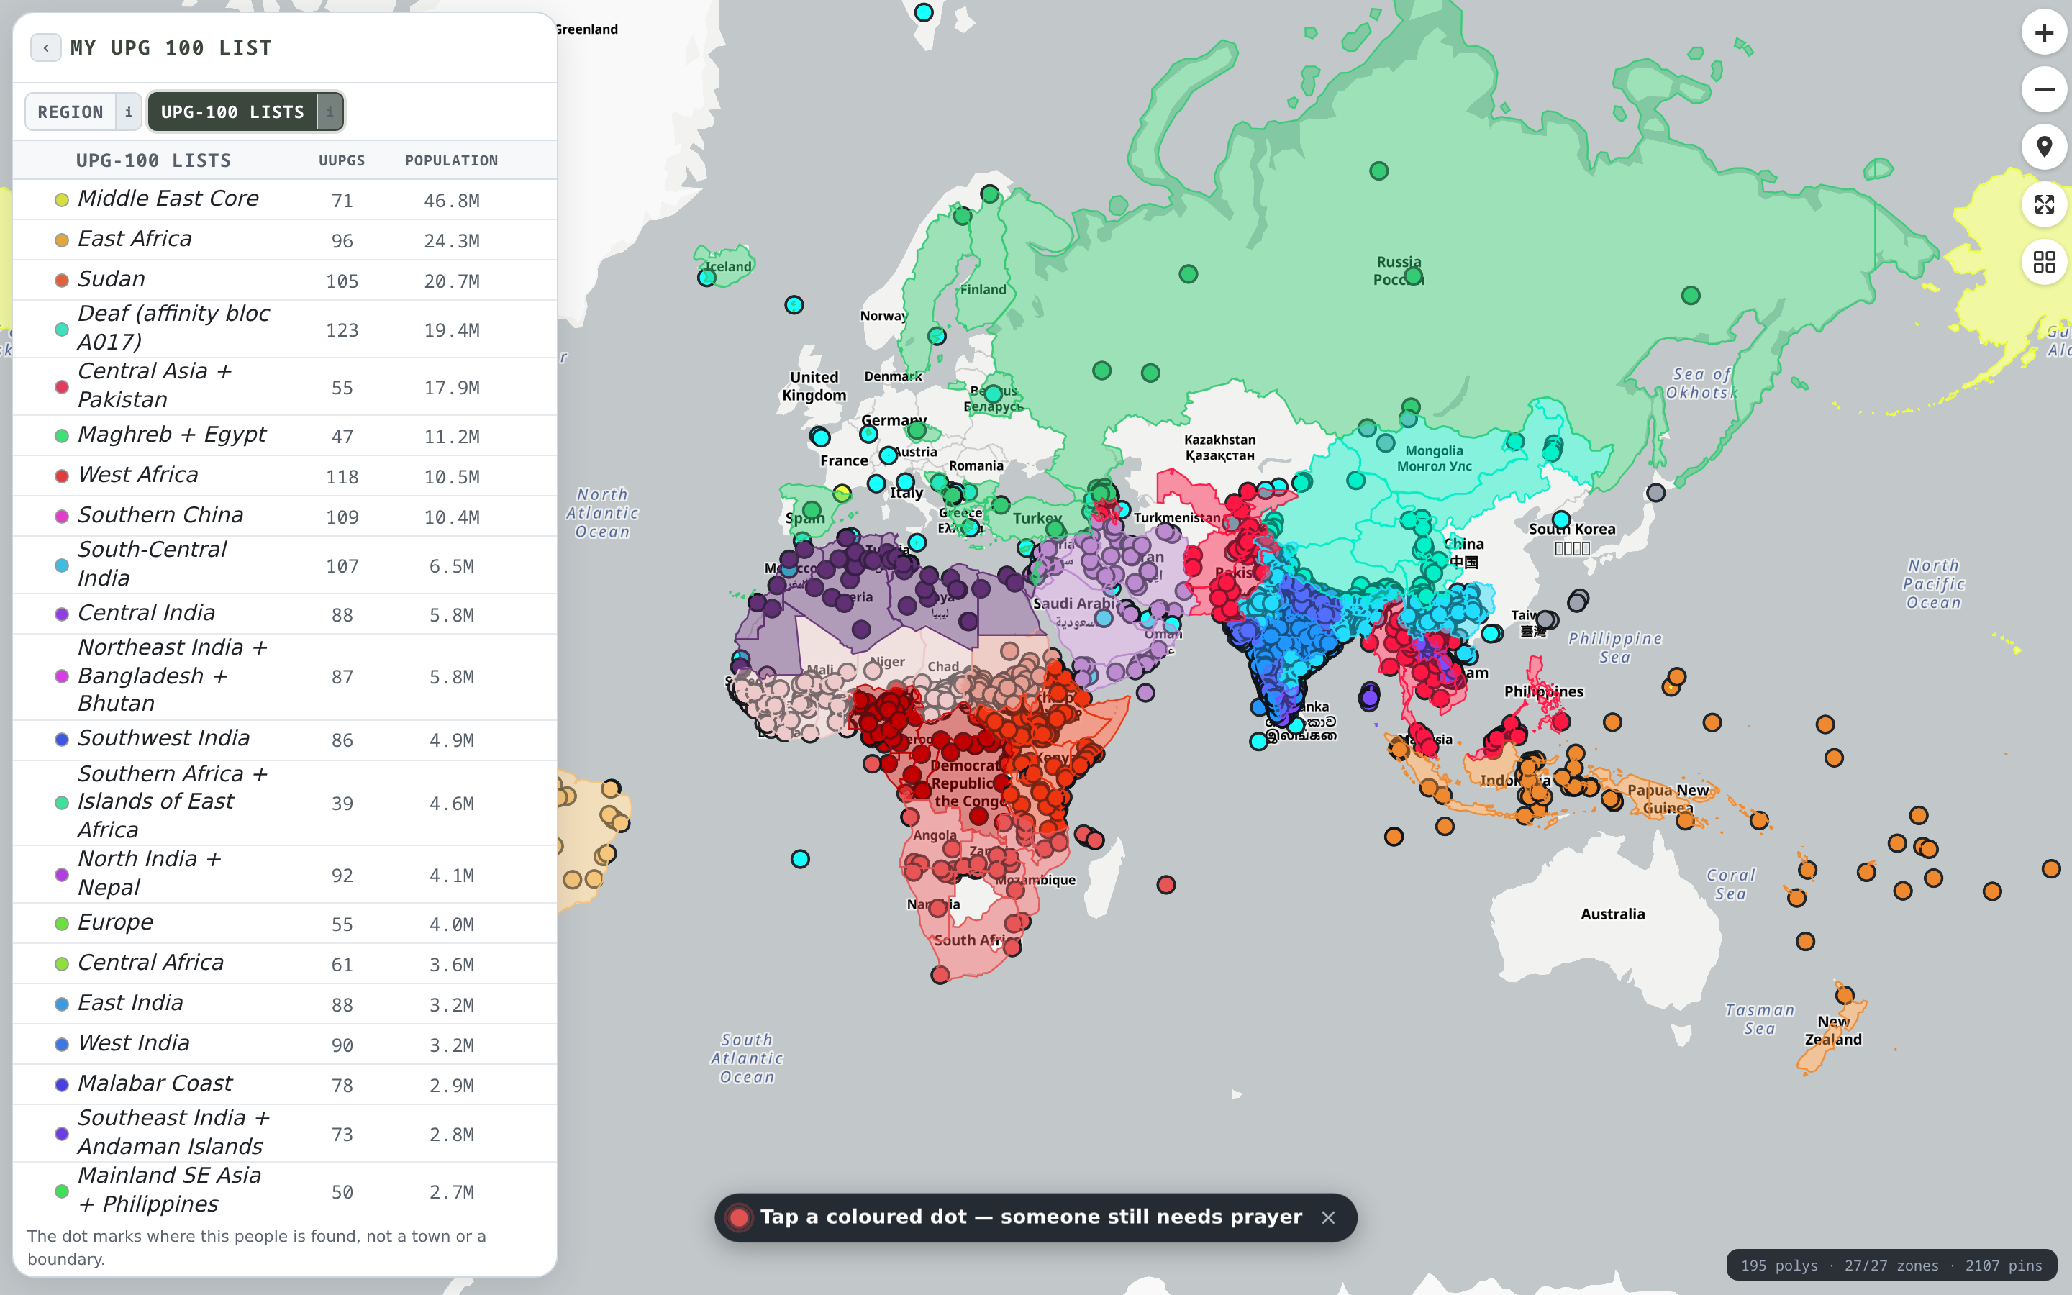Open the grid layout icon on the map
Viewport: 2072px width, 1295px height.
2044,262
